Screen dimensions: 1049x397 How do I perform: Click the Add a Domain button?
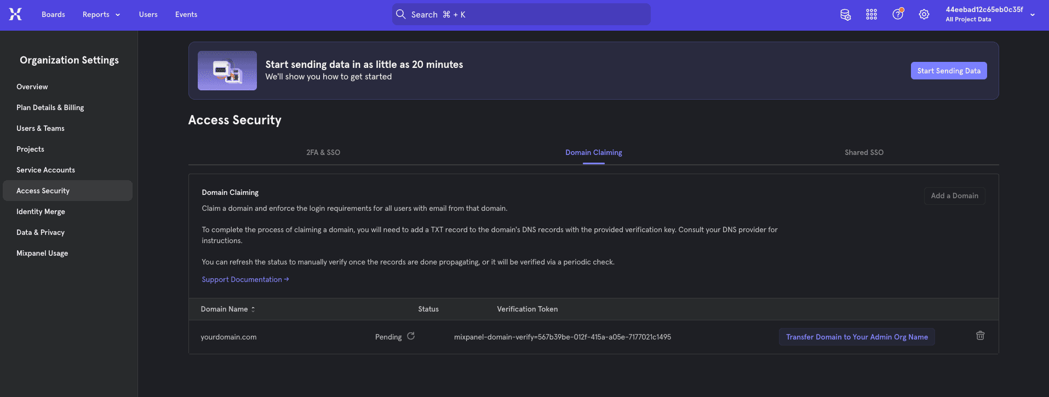click(954, 196)
